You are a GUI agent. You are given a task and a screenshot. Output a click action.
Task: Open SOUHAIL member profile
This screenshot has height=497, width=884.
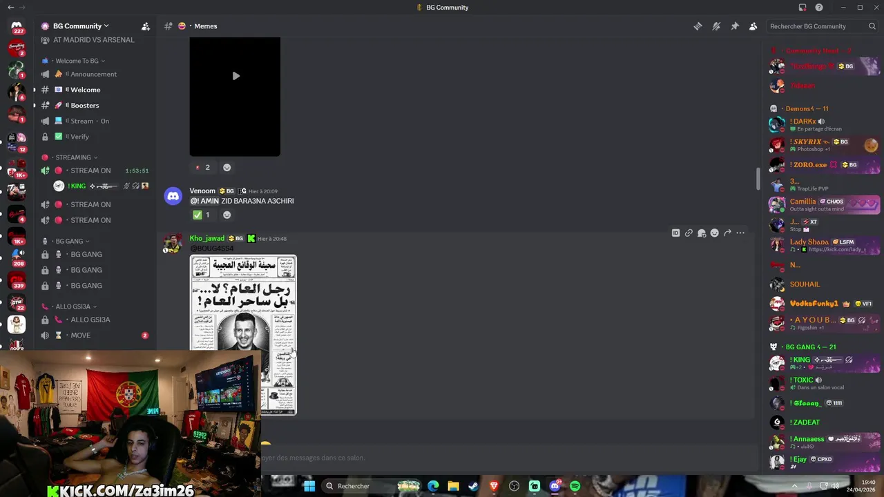(x=824, y=284)
